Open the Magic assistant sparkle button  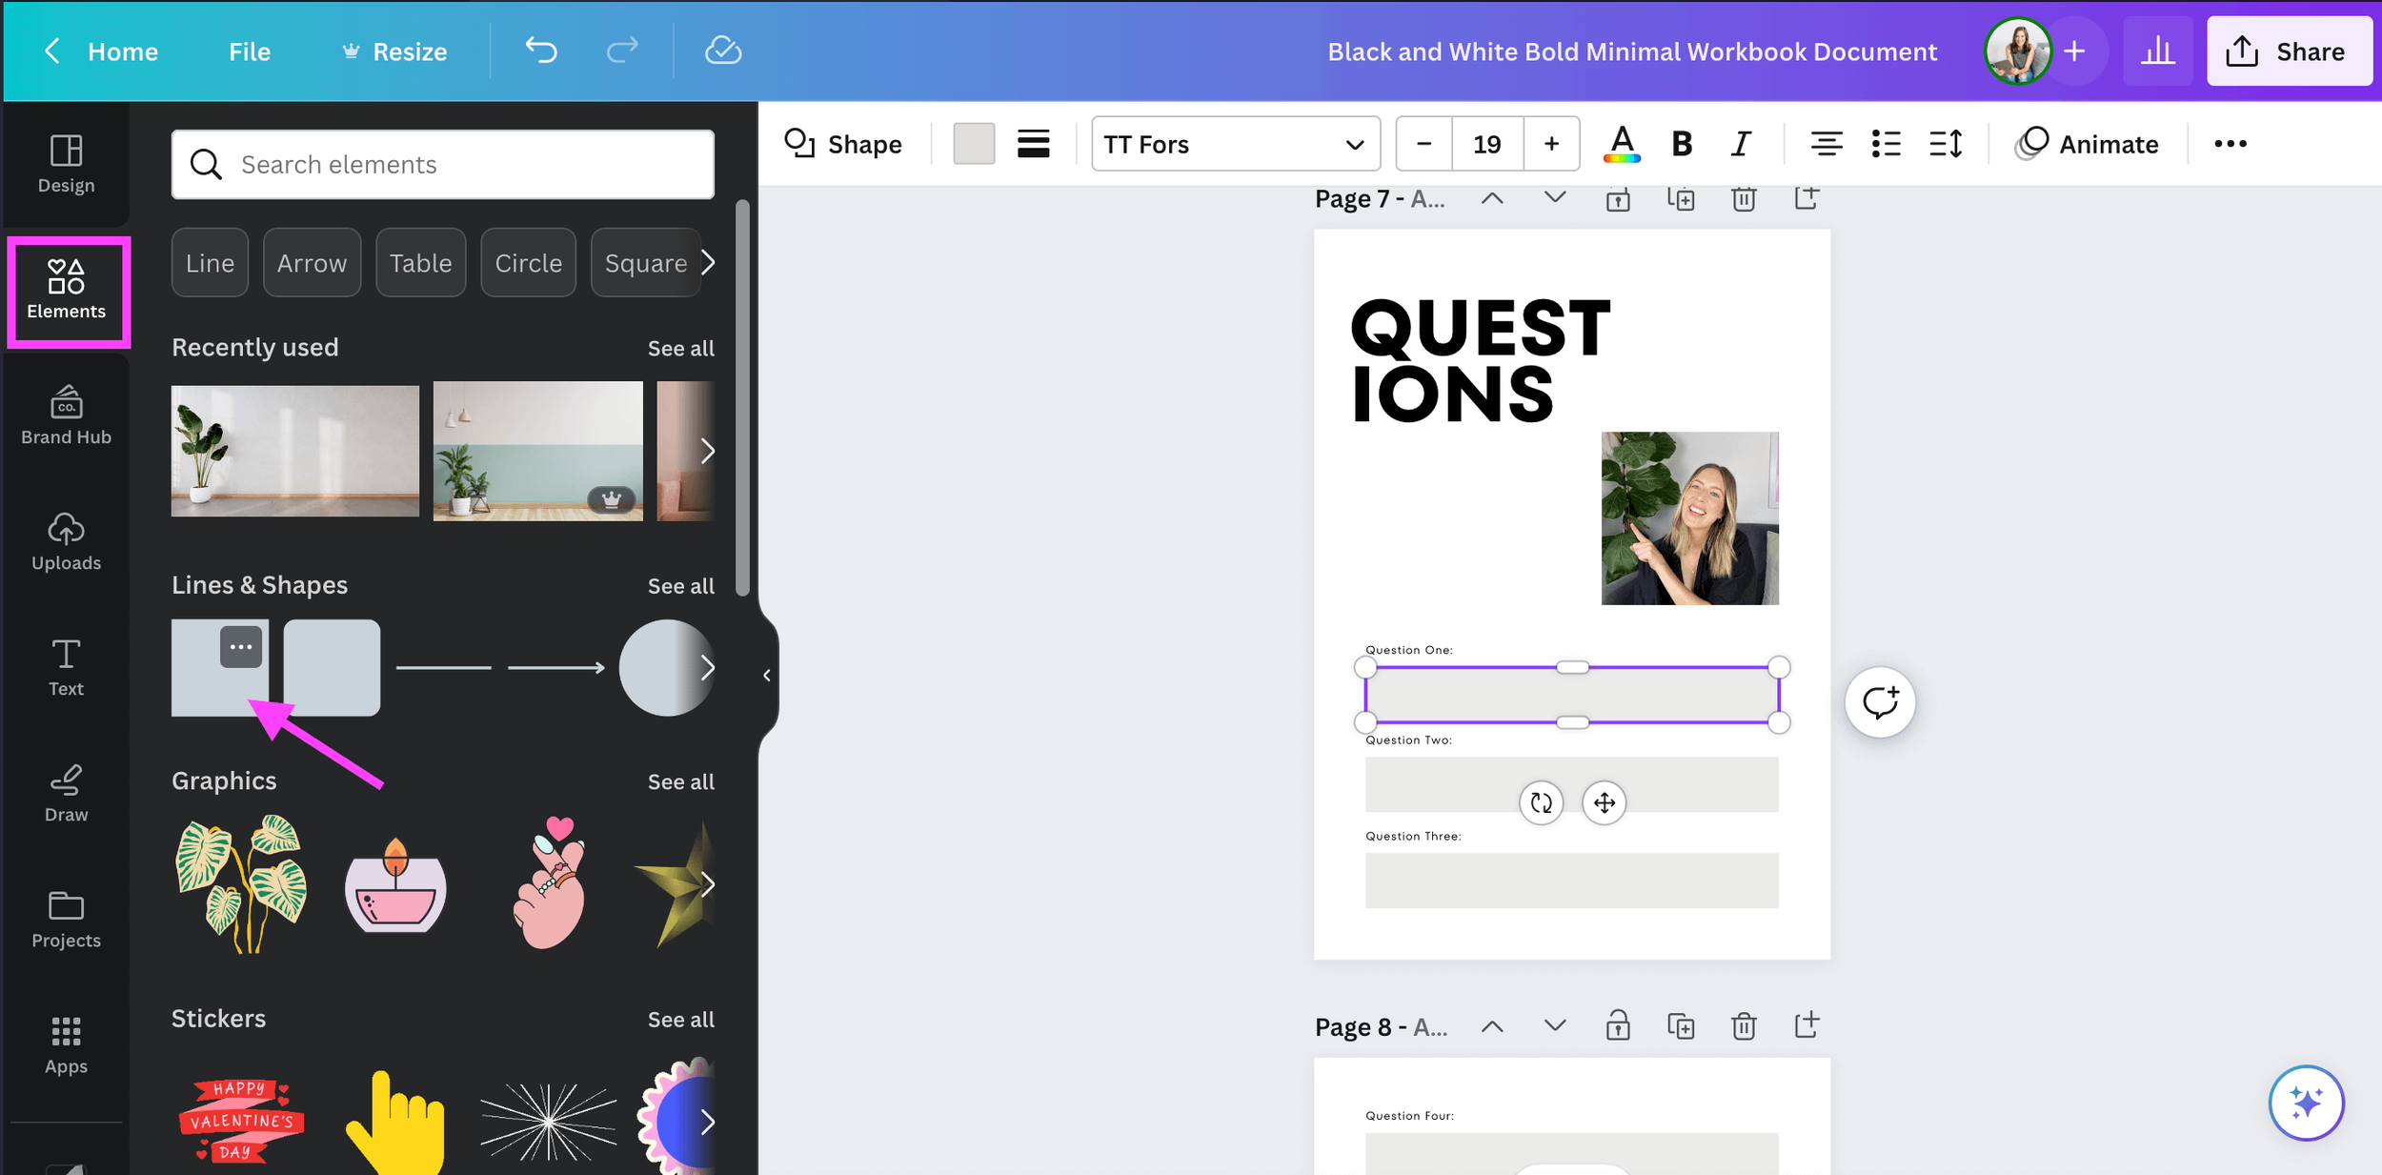[2306, 1103]
